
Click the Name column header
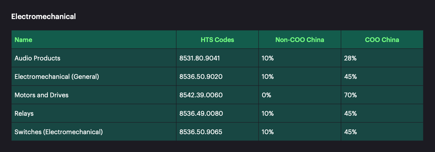pyautogui.click(x=23, y=40)
